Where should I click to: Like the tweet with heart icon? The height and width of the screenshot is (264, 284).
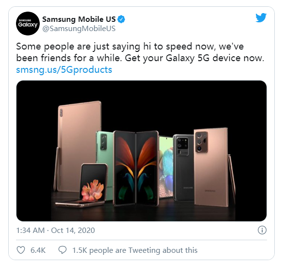pyautogui.click(x=21, y=250)
